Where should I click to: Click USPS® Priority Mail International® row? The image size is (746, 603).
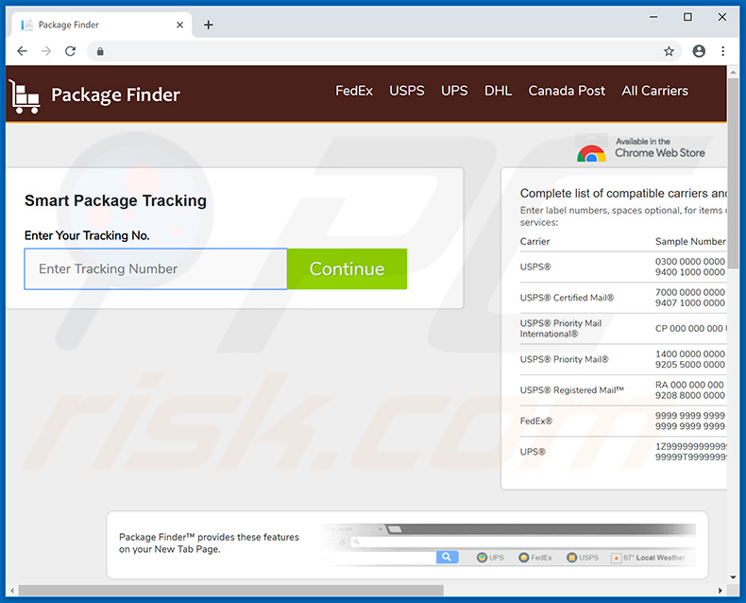pyautogui.click(x=623, y=329)
